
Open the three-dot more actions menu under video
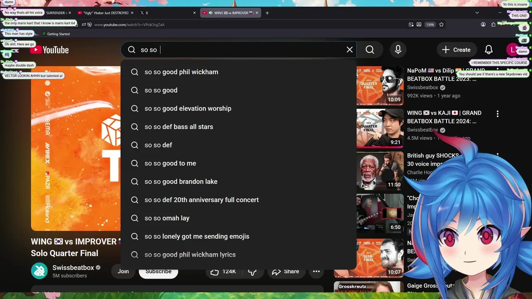tap(316, 271)
